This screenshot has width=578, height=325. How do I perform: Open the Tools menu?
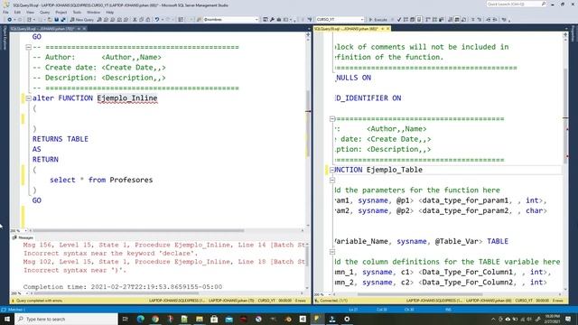pyautogui.click(x=77, y=12)
